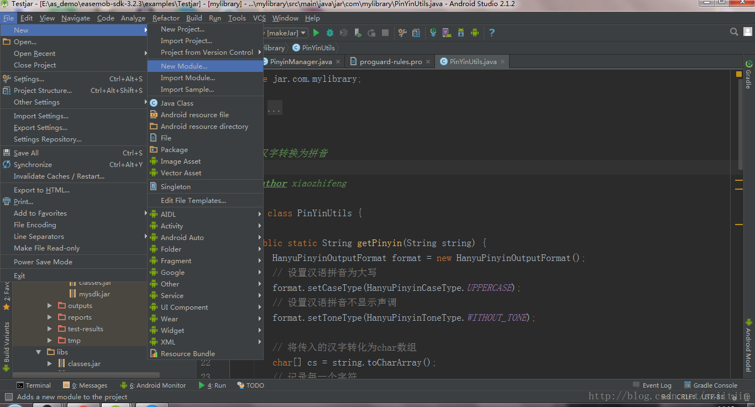Sync Project with Gradle Files icon
755x407 pixels.
point(433,33)
